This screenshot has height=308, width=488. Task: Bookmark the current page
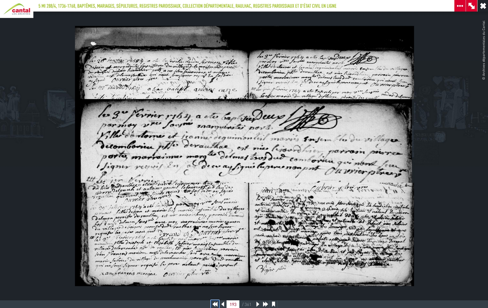pos(273,304)
